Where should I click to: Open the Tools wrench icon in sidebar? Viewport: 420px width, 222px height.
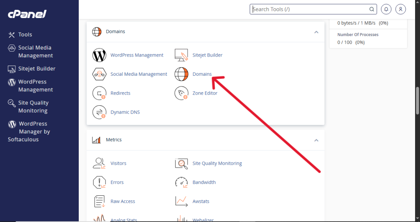coord(11,34)
